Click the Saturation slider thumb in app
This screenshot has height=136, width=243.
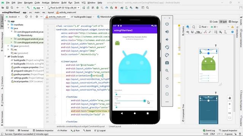[x=117, y=94]
